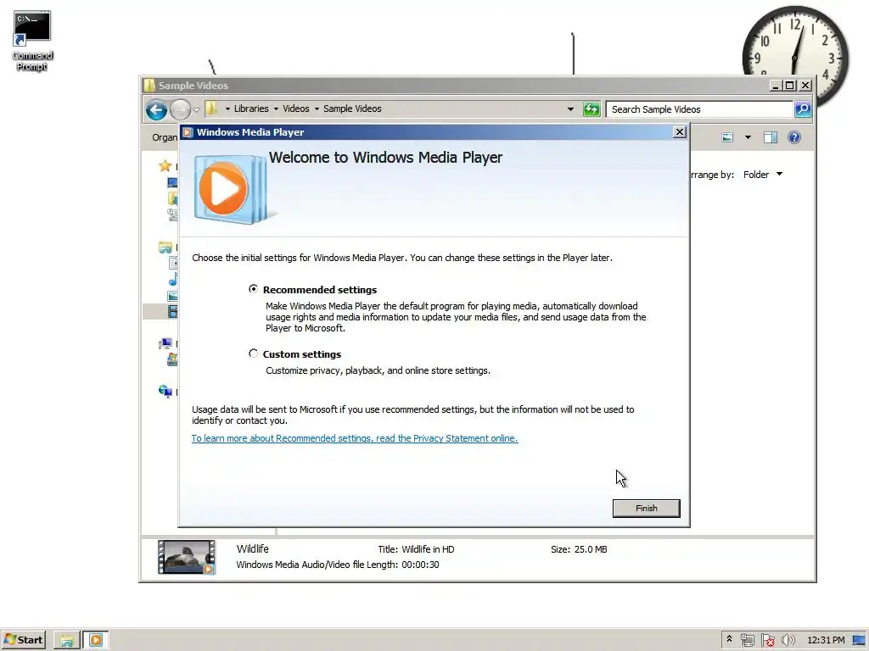Screen dimensions: 869x651
Task: Select the Network icon in navigation pane
Action: tap(165, 392)
